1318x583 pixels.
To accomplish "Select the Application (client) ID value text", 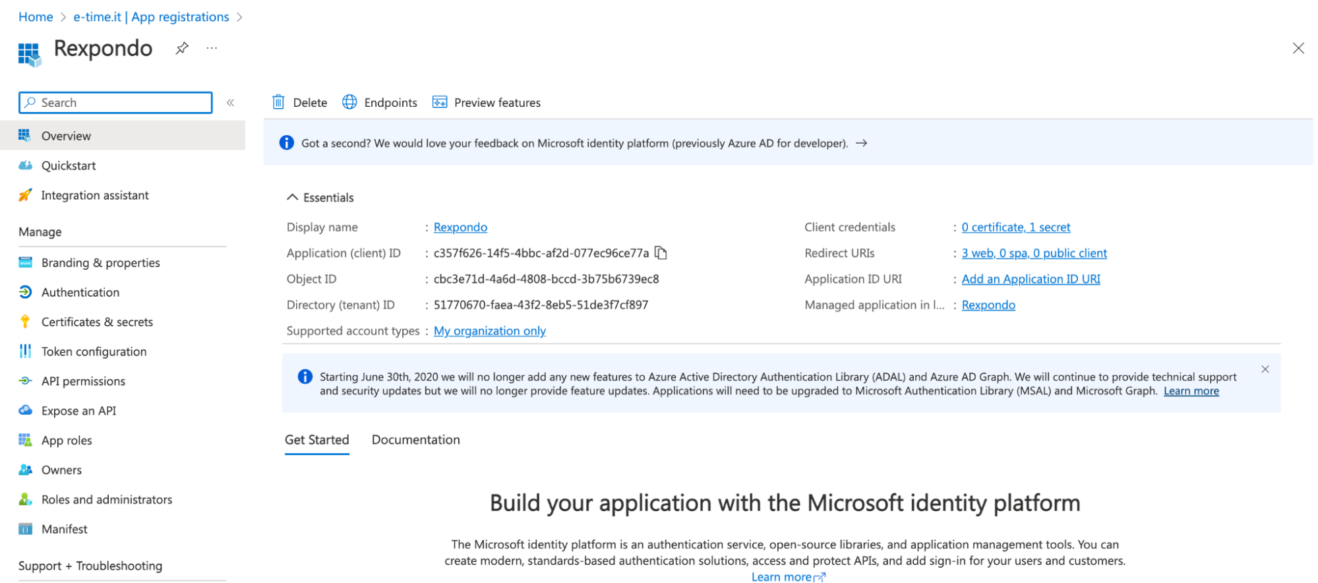I will click(x=541, y=253).
